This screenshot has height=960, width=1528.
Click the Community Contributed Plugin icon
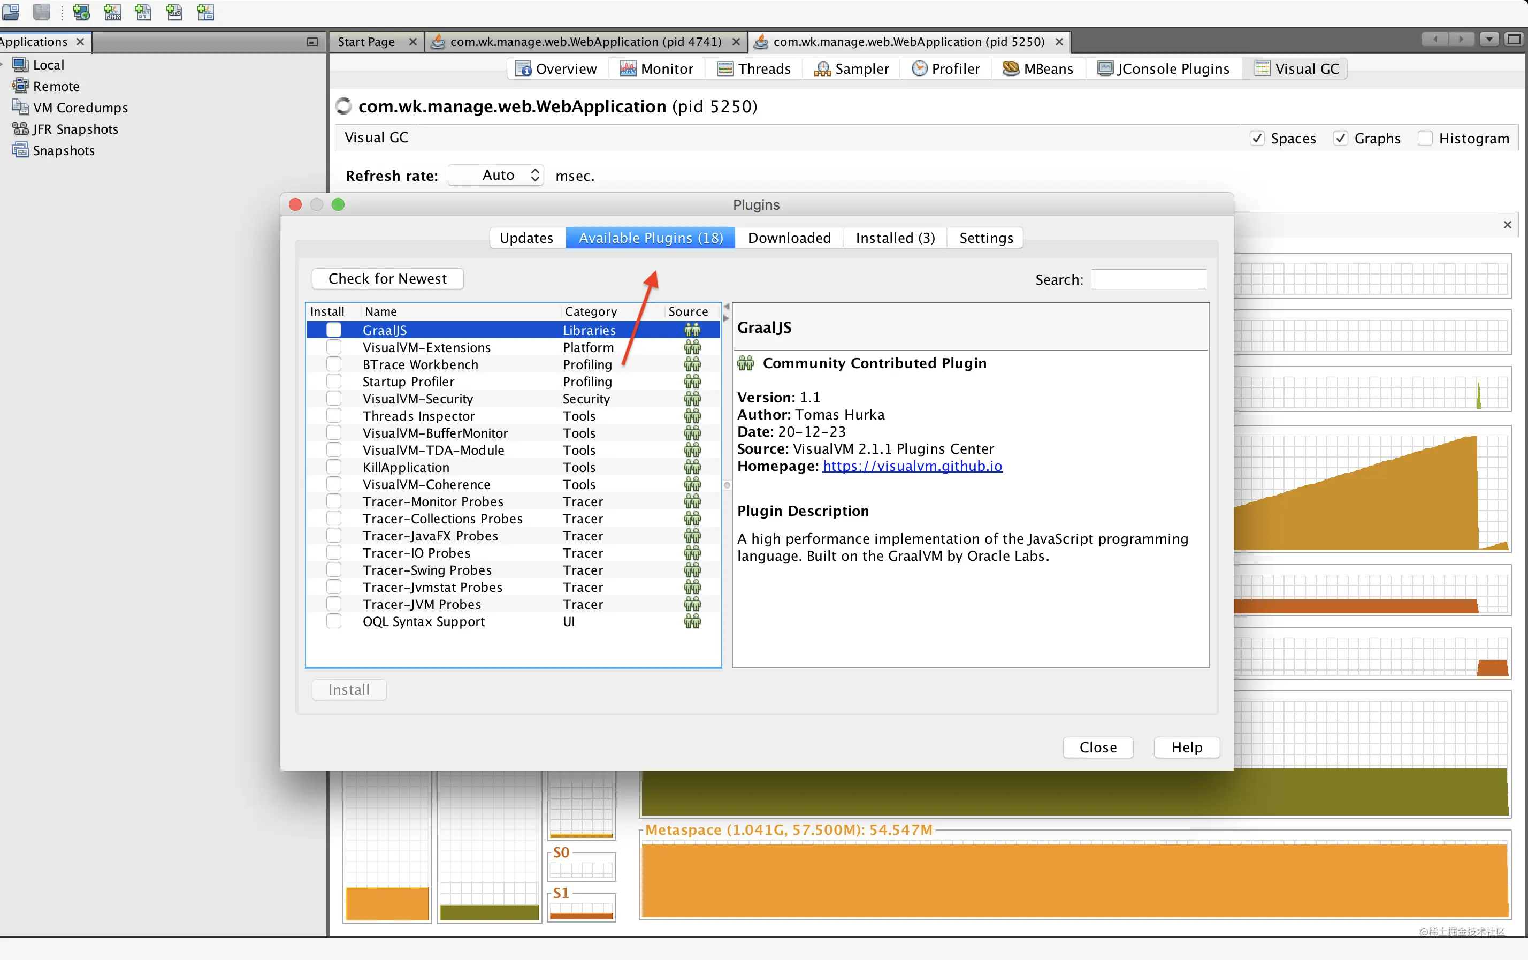coord(746,363)
